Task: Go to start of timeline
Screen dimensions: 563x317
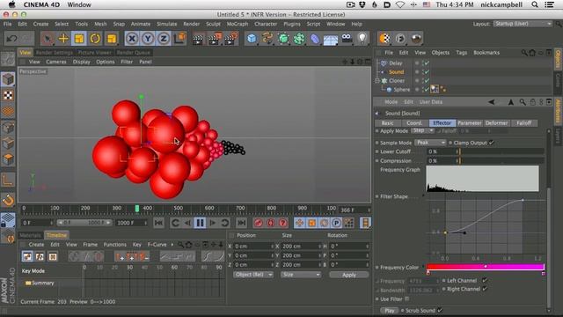Action: [158, 223]
